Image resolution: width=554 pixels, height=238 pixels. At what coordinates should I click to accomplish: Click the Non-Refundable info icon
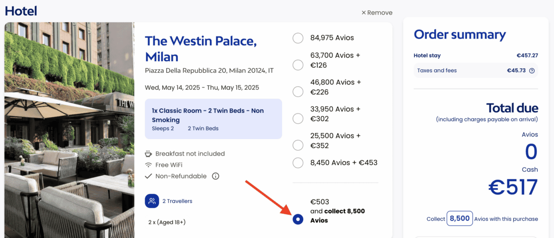(216, 176)
